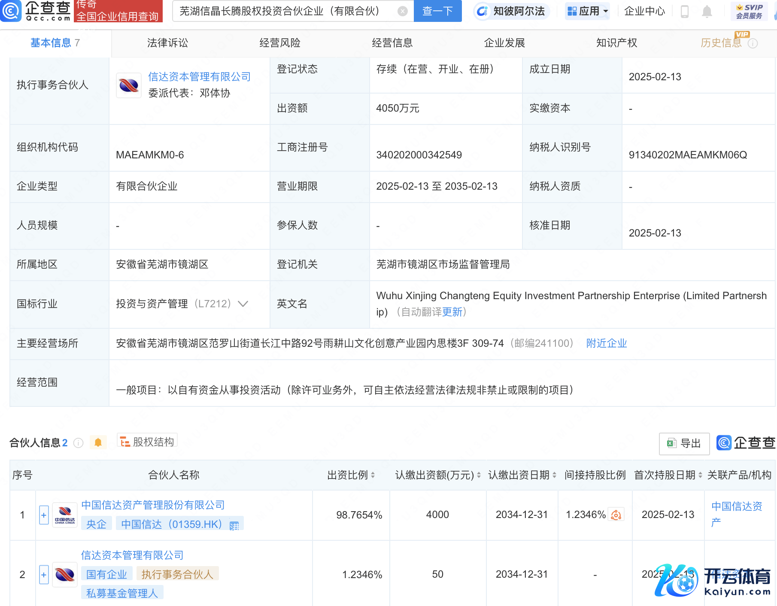Click the partner info alert bell icon
Screen dimensions: 777x606
pos(98,442)
